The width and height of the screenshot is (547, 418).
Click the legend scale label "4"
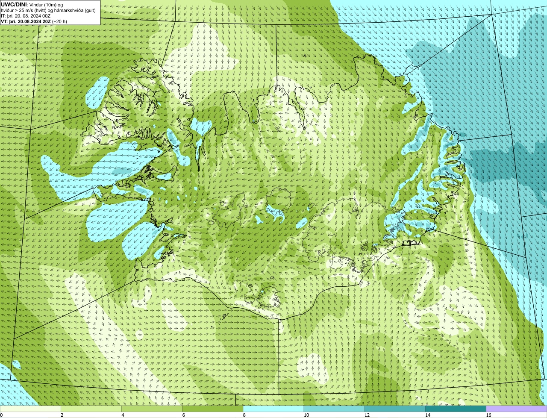pyautogui.click(x=123, y=415)
